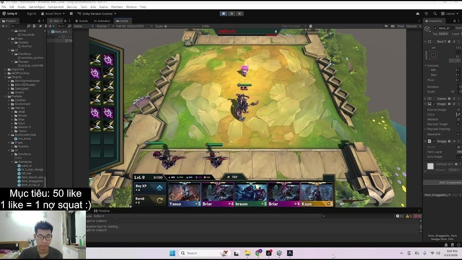Click the console warning count badge

tap(409, 216)
